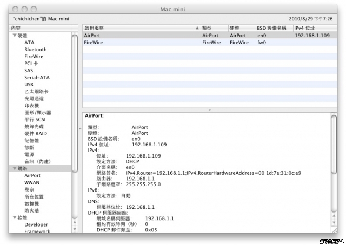Click the 255.255.255.0 subnet mask value
Image resolution: width=346 pixels, height=246 pixels.
(143, 184)
